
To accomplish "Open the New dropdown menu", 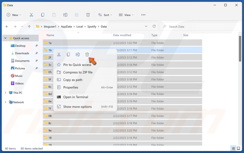I will click(14, 15).
